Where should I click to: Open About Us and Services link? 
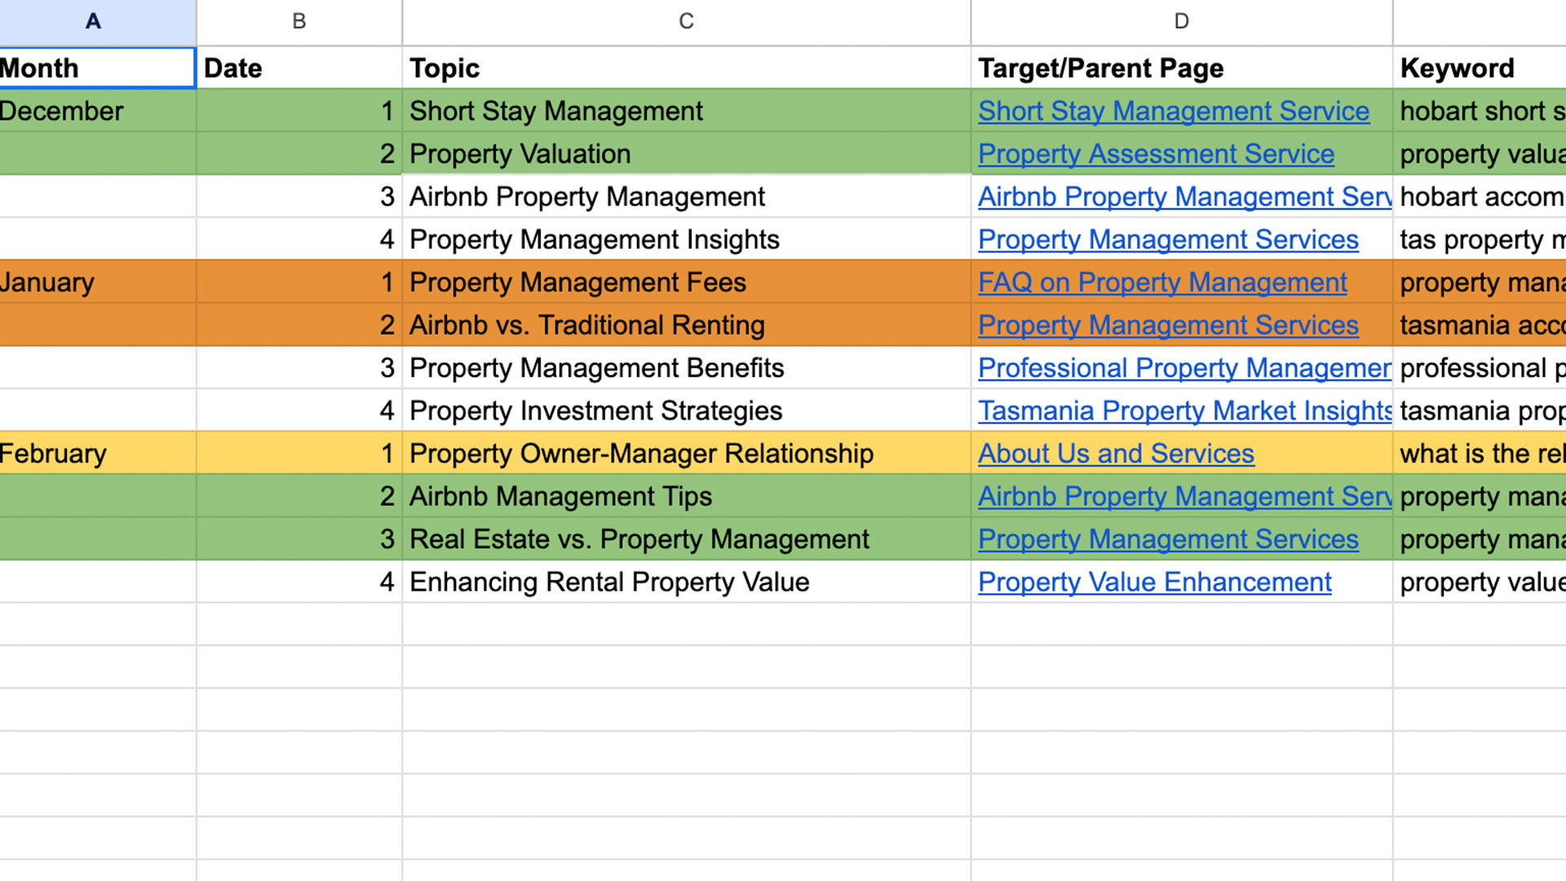[x=1116, y=454]
